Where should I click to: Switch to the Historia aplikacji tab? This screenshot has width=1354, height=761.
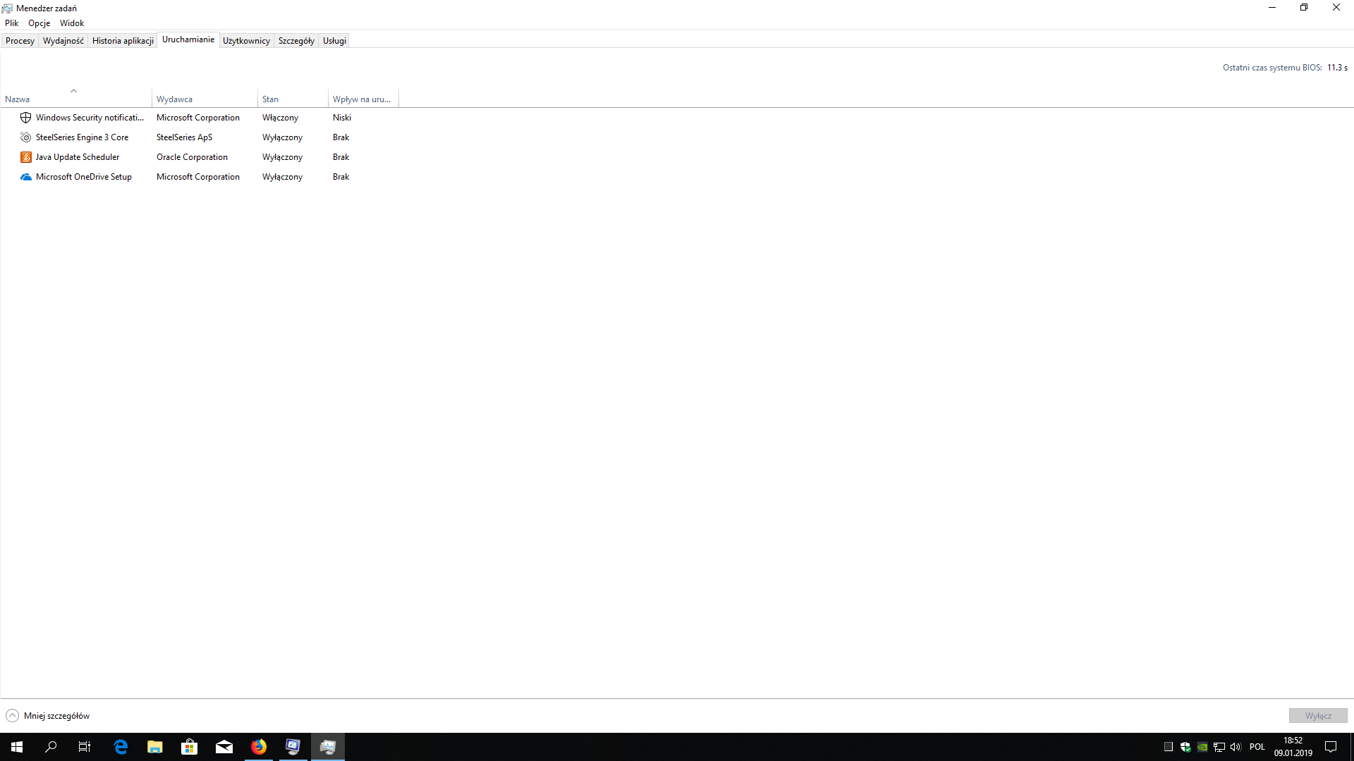123,41
